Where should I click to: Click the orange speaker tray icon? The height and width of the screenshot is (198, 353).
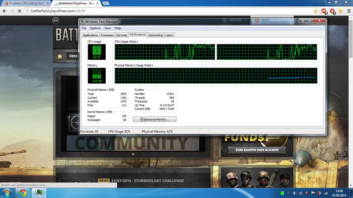[307, 193]
